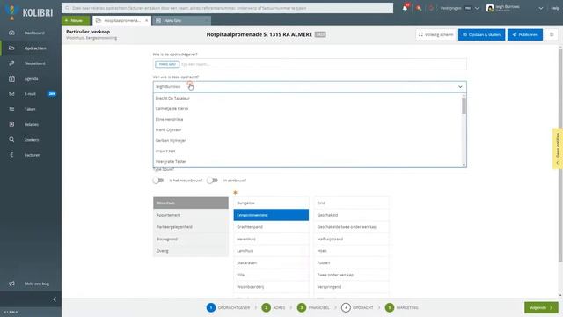The width and height of the screenshot is (563, 317).
Task: Choose Bungalow house type
Action: coord(271,203)
